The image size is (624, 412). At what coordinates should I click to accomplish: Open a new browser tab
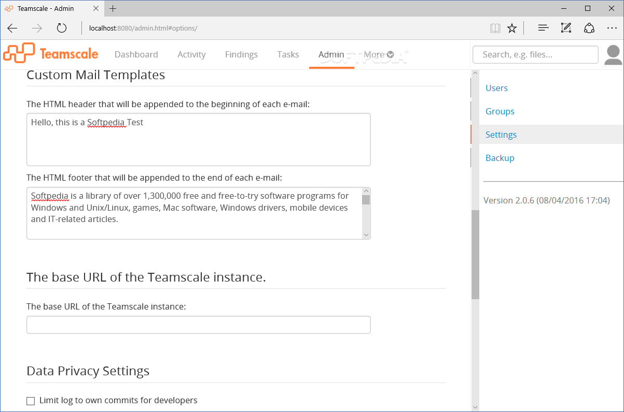113,8
